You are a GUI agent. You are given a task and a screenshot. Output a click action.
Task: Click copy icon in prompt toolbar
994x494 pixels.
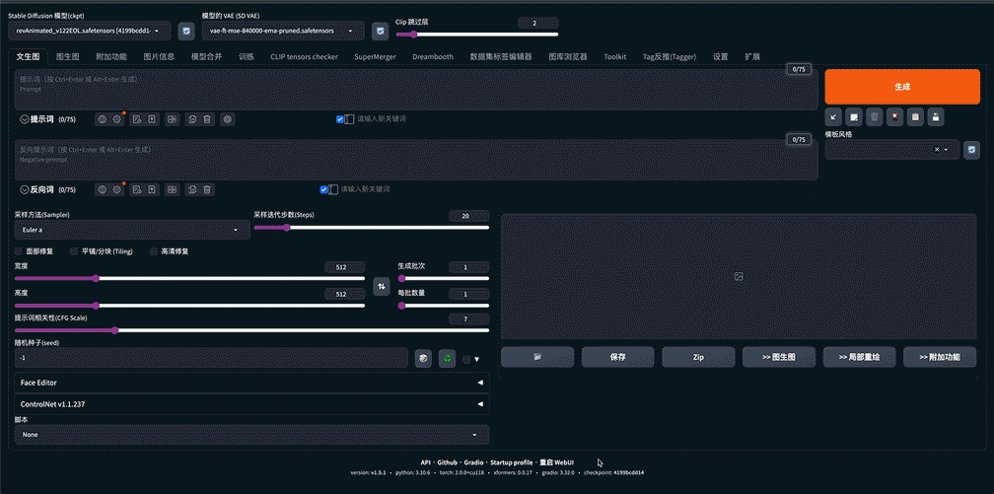click(192, 118)
